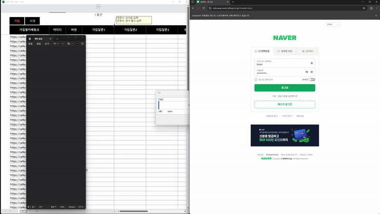Select the 아이디 column header in Excel
The image size is (380, 214).
57,29
